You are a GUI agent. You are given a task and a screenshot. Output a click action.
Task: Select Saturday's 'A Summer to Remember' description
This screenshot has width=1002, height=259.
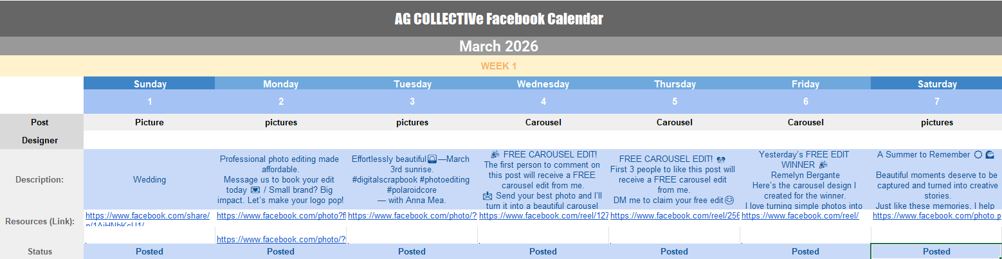(x=936, y=180)
